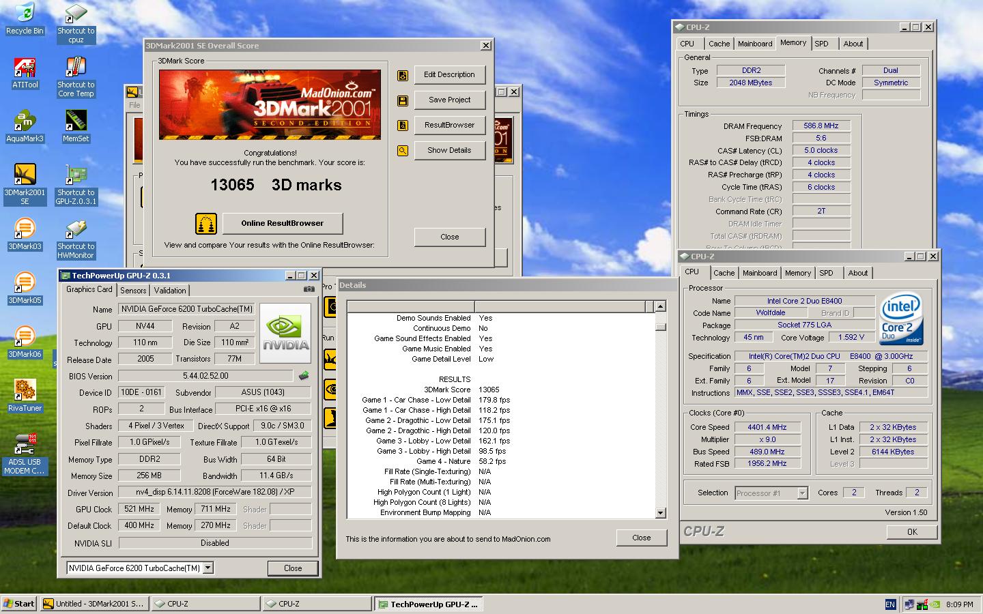The width and height of the screenshot is (983, 614).
Task: Click the GPU-Z BIOS Version field
Action: (205, 376)
